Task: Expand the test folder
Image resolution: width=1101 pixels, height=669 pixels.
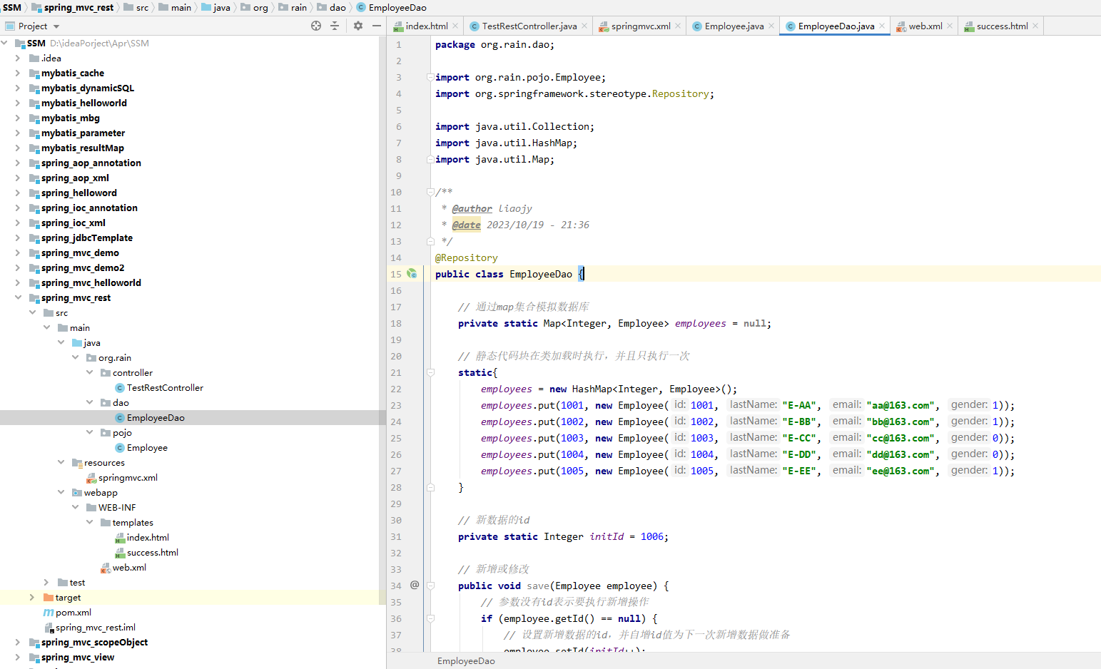Action: tap(46, 582)
